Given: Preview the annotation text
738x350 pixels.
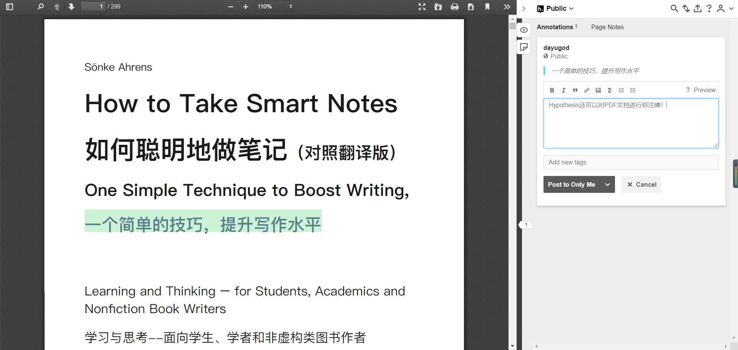Looking at the screenshot, I should pyautogui.click(x=705, y=90).
